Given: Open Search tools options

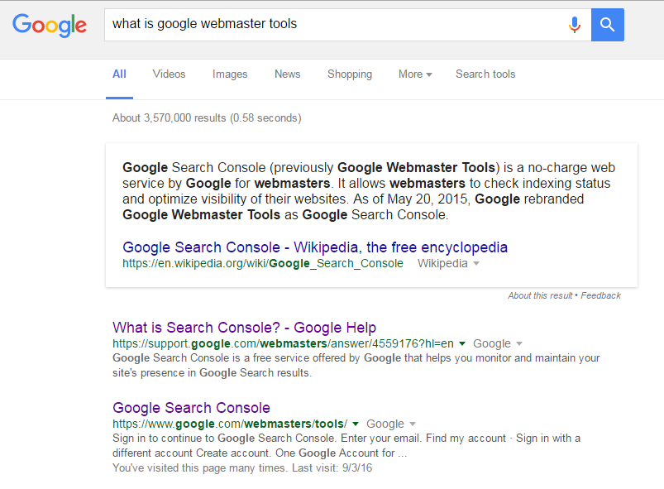Looking at the screenshot, I should 485,74.
